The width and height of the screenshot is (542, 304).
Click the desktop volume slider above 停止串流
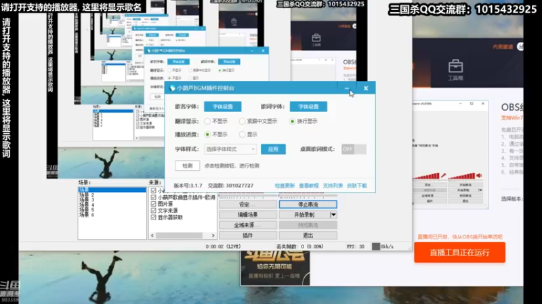click(308, 197)
